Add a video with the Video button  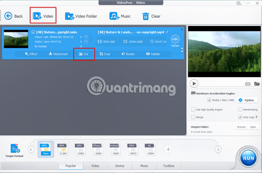pyautogui.click(x=43, y=16)
